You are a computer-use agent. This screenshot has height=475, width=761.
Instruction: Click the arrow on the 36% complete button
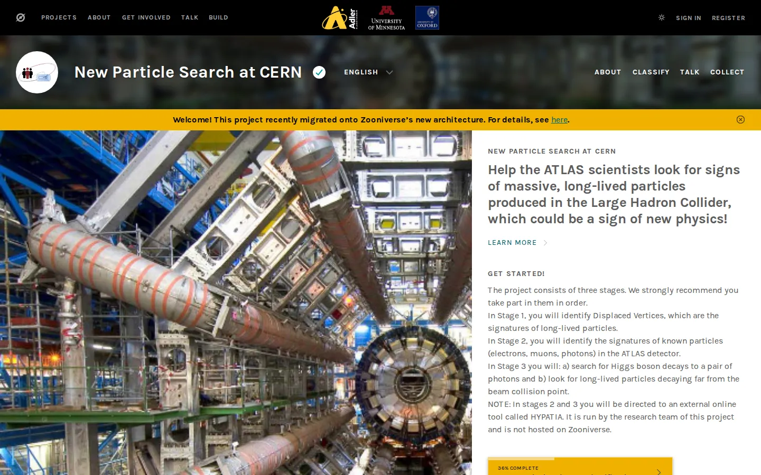658,472
